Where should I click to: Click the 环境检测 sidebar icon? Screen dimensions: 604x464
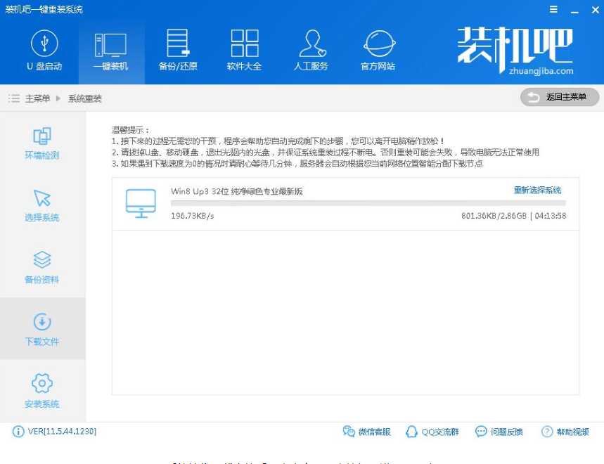[42, 146]
